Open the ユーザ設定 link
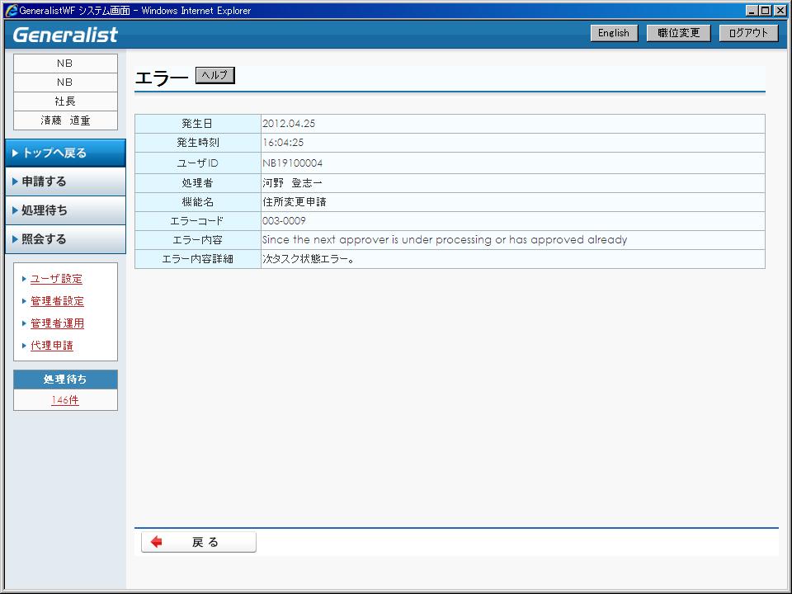 56,279
